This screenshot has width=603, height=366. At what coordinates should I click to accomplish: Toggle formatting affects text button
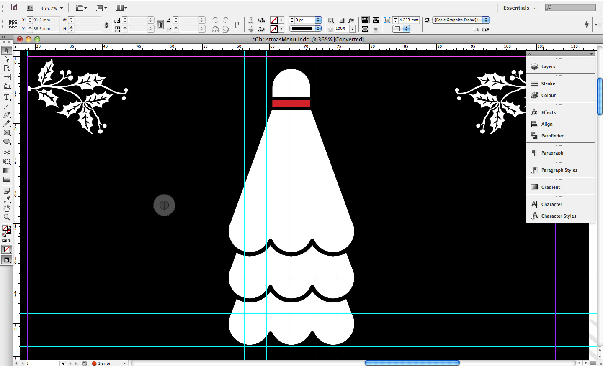(x=9, y=241)
